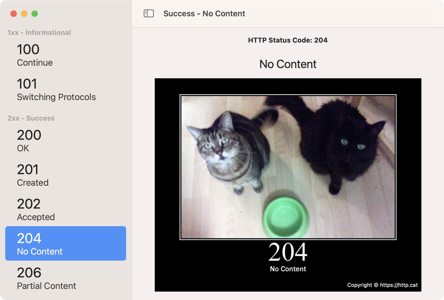Select 206 Partial Content in sidebar
This screenshot has height=300, width=444.
(x=66, y=278)
